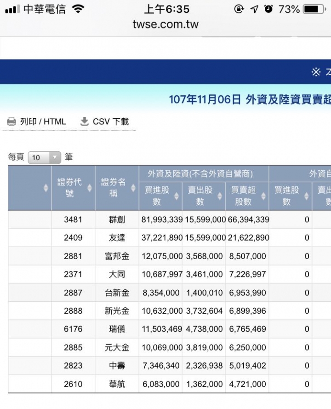Download data via CSV 下載 link
The width and height of the screenshot is (331, 409).
click(x=111, y=121)
